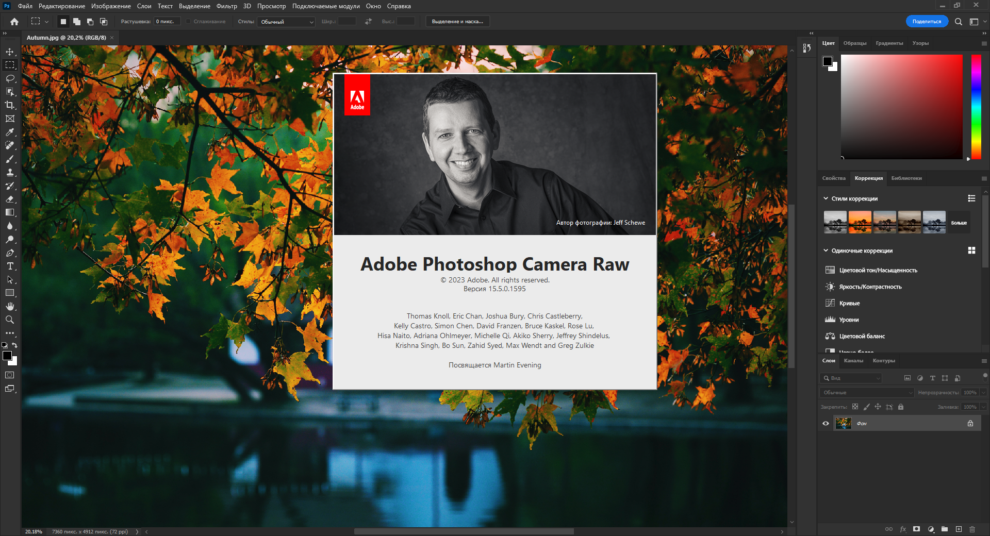Select the Move tool
Viewport: 990px width, 536px height.
click(10, 52)
